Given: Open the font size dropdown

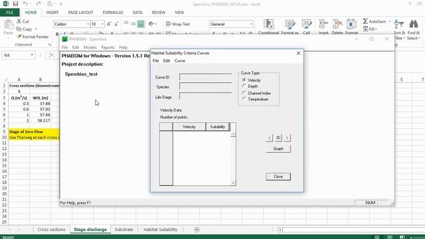Looking at the screenshot, I should [x=102, y=24].
